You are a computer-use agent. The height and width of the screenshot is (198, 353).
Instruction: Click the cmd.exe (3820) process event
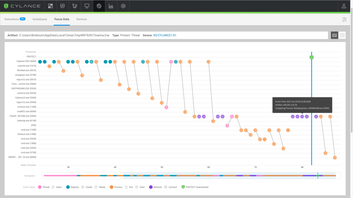[283, 148]
